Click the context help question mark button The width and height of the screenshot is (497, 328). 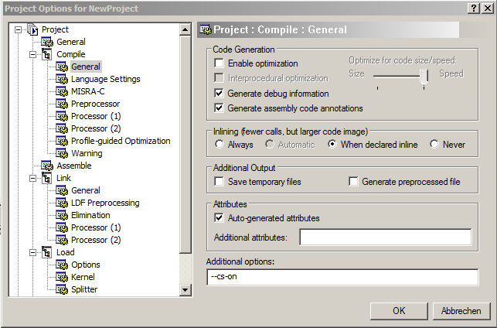[x=474, y=9]
